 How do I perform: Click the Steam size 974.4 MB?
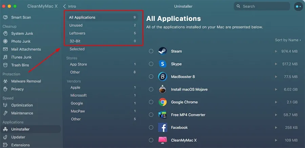point(289,51)
